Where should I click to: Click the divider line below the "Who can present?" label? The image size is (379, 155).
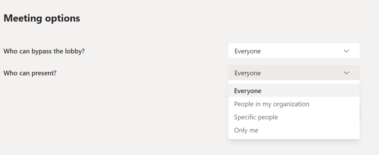coord(111,96)
